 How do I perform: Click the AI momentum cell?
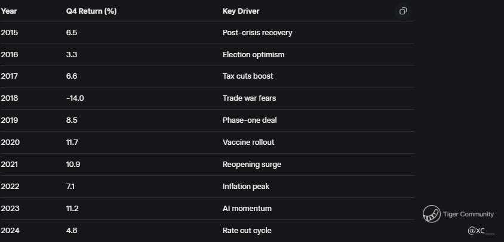pyautogui.click(x=247, y=209)
